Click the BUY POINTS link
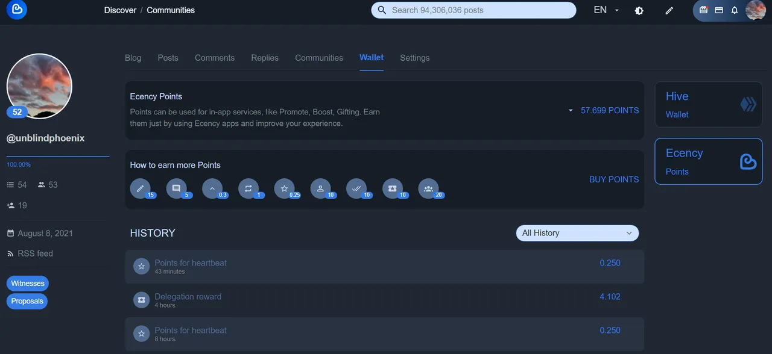Screen dimensions: 772x354 [614, 179]
